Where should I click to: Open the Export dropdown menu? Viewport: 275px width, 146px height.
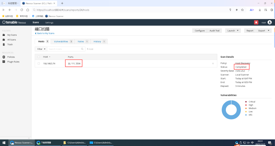click(x=264, y=31)
